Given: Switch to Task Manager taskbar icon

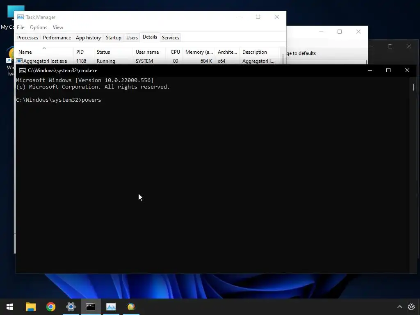Looking at the screenshot, I should pos(111,307).
